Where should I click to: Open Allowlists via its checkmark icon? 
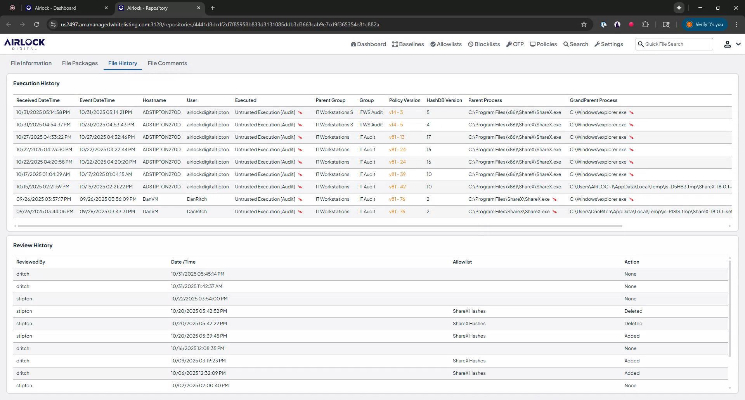[x=433, y=44]
